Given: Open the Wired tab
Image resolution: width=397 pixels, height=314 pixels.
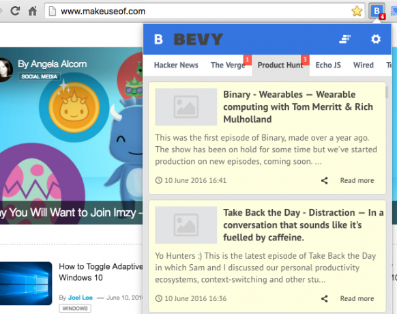Looking at the screenshot, I should [x=364, y=65].
